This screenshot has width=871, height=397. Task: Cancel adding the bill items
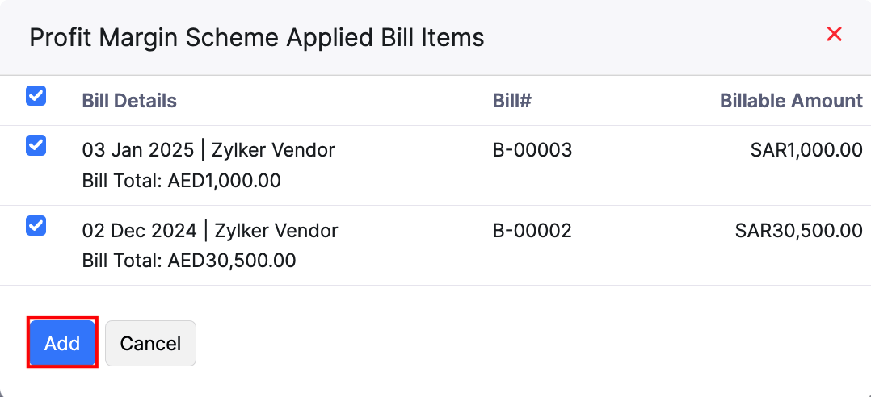(x=150, y=343)
